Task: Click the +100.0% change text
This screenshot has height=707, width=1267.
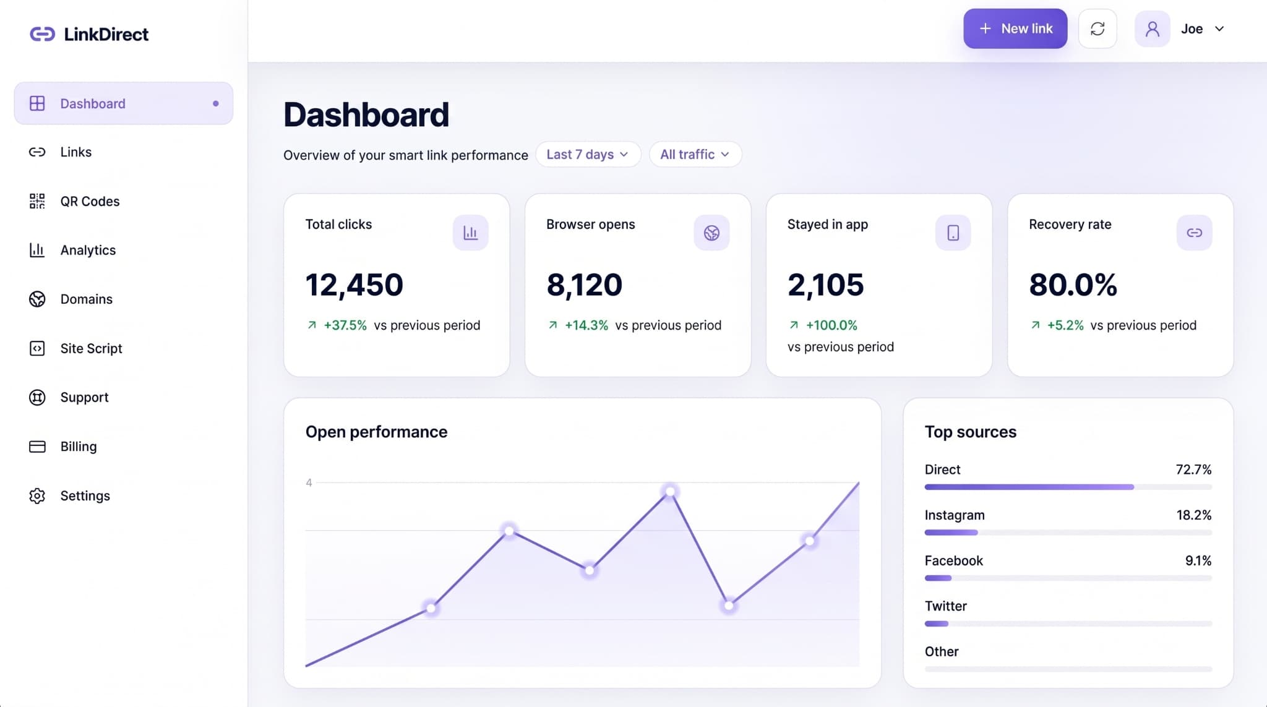Action: pyautogui.click(x=831, y=325)
